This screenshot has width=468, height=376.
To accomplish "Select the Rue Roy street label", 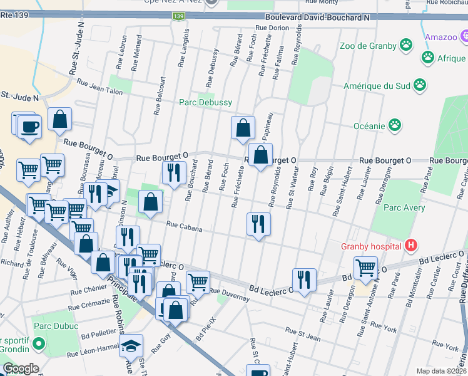I will click(312, 179).
